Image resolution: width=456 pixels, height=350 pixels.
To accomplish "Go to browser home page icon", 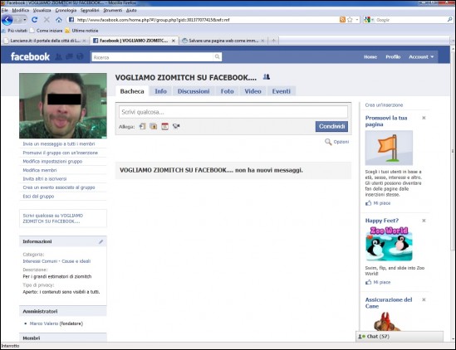I will tap(59, 20).
